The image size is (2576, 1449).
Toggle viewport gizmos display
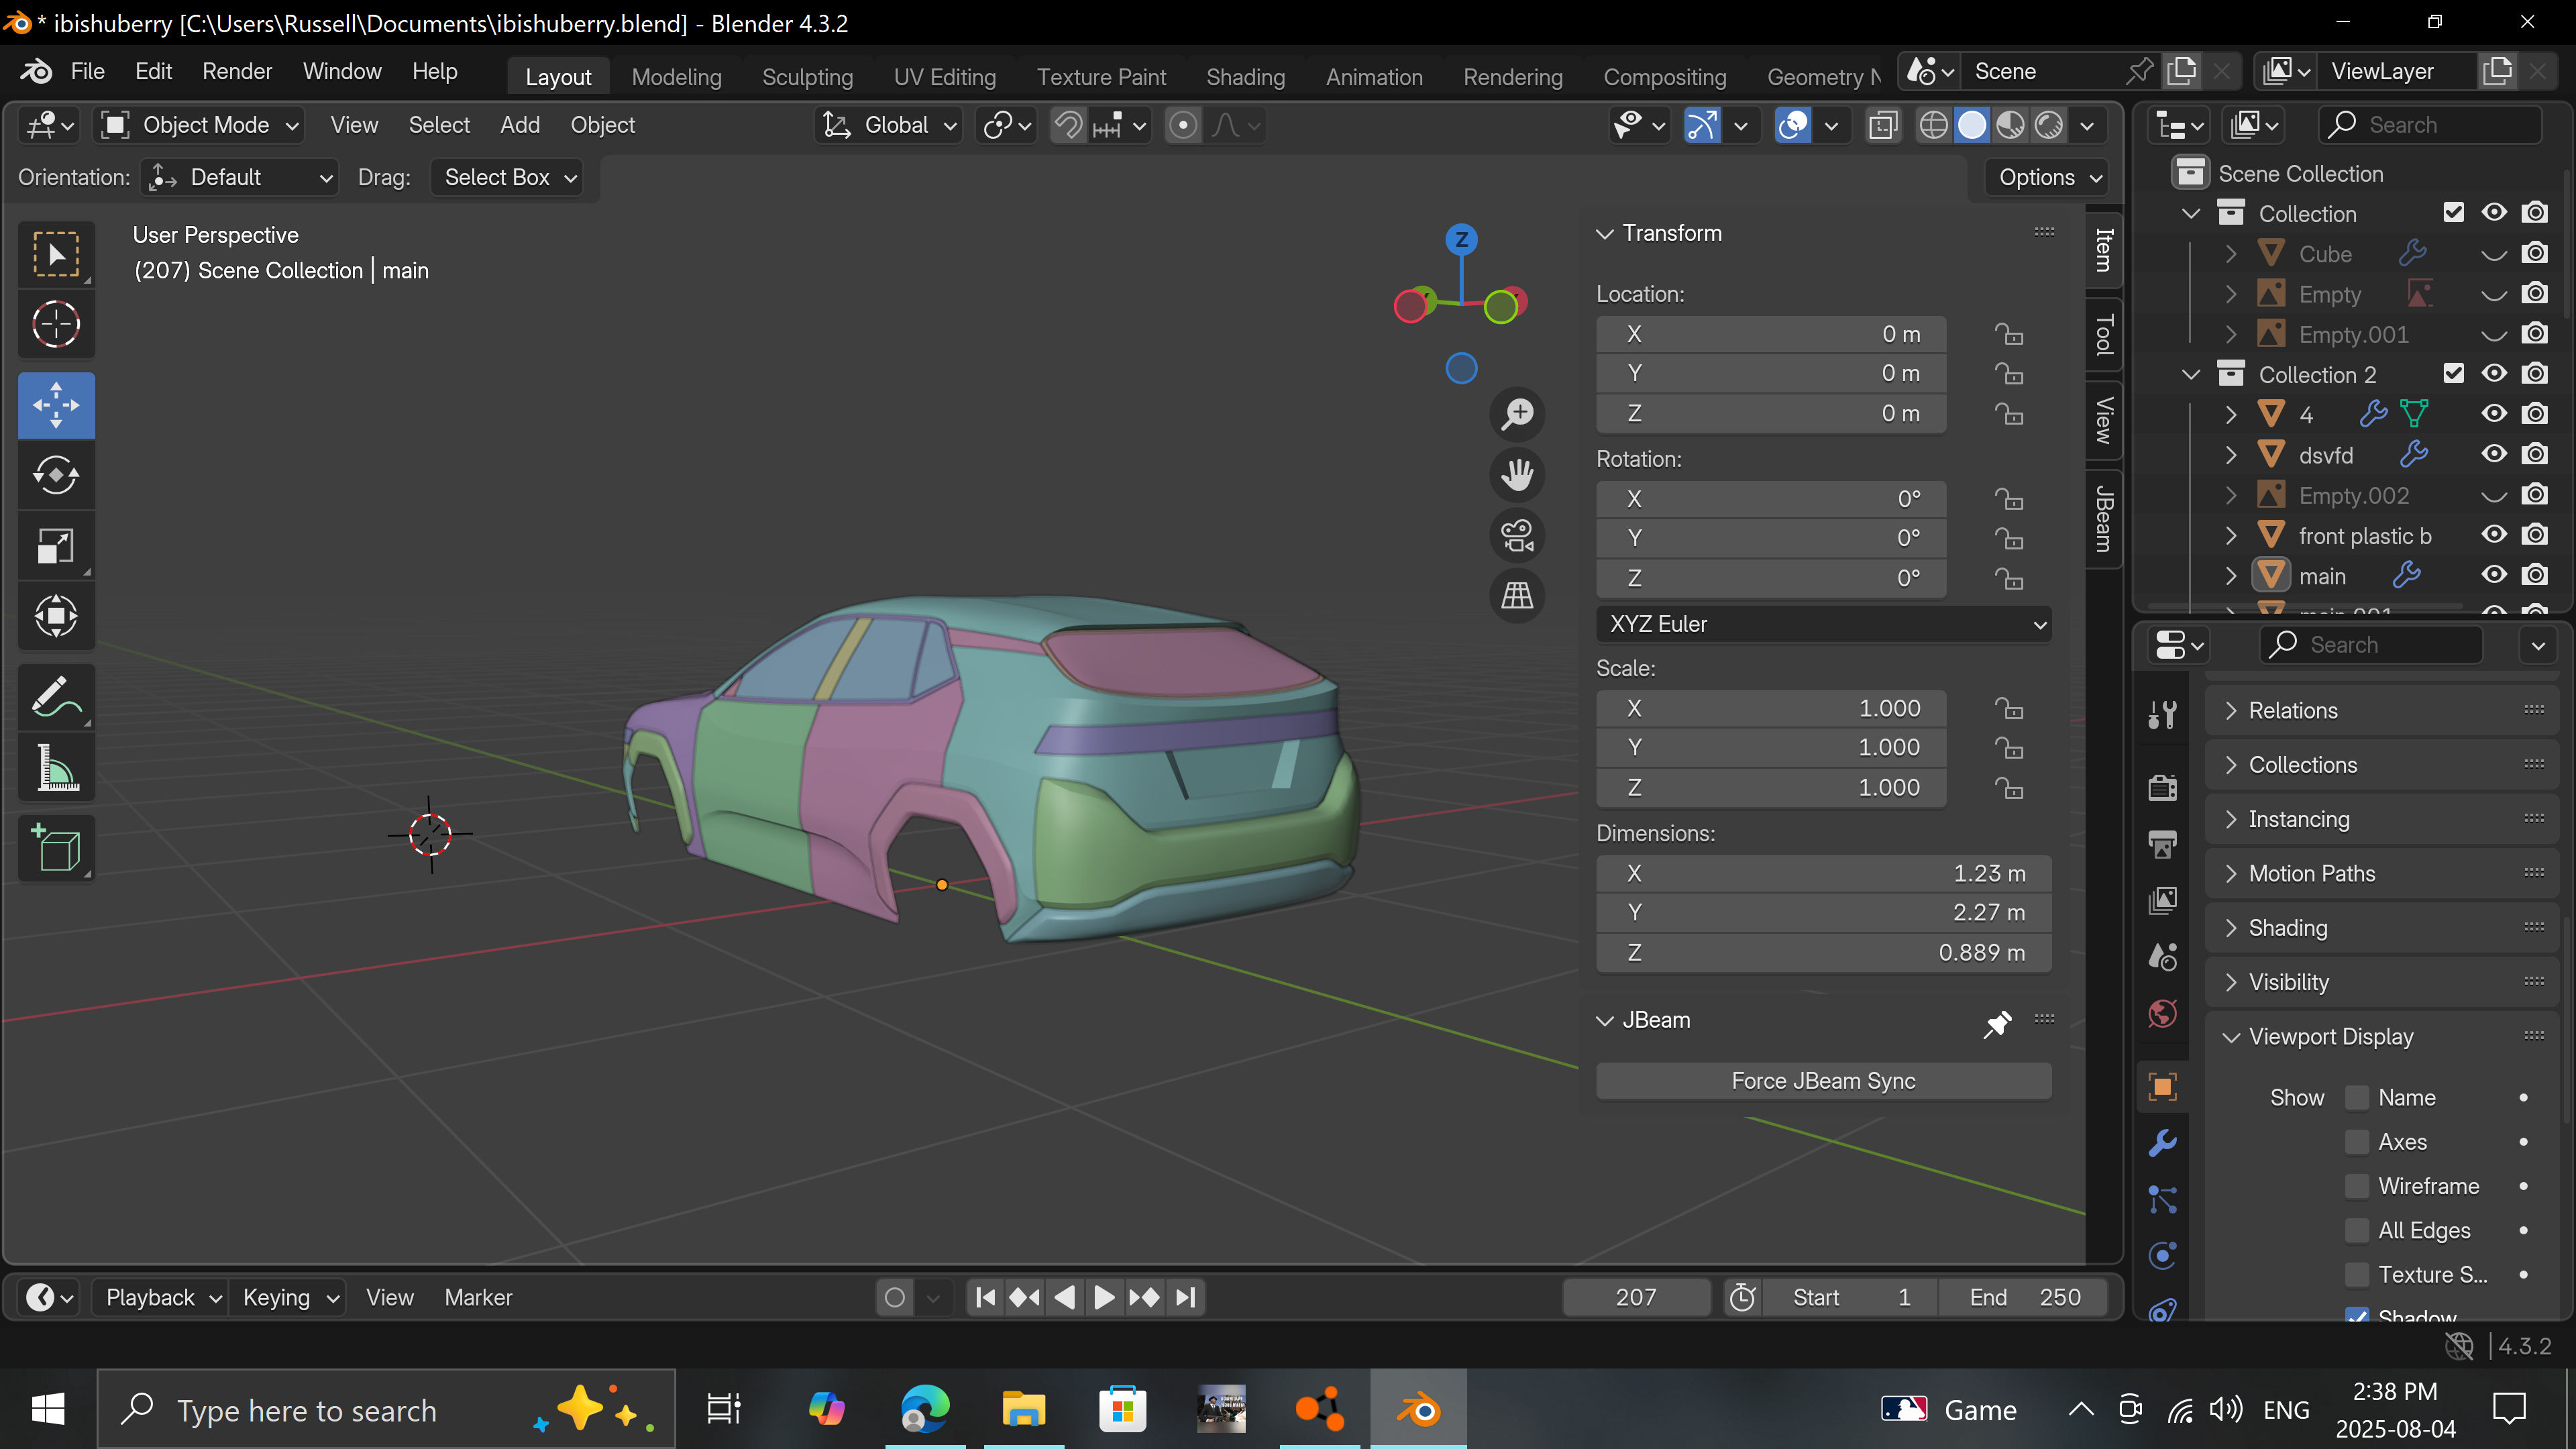(x=1702, y=125)
